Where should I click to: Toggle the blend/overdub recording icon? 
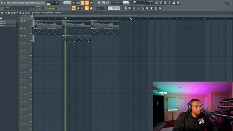[87, 3]
